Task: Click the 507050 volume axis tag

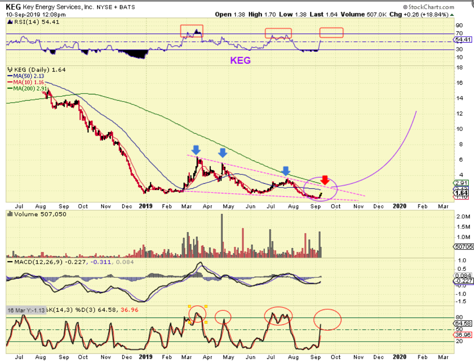Action: coord(464,246)
